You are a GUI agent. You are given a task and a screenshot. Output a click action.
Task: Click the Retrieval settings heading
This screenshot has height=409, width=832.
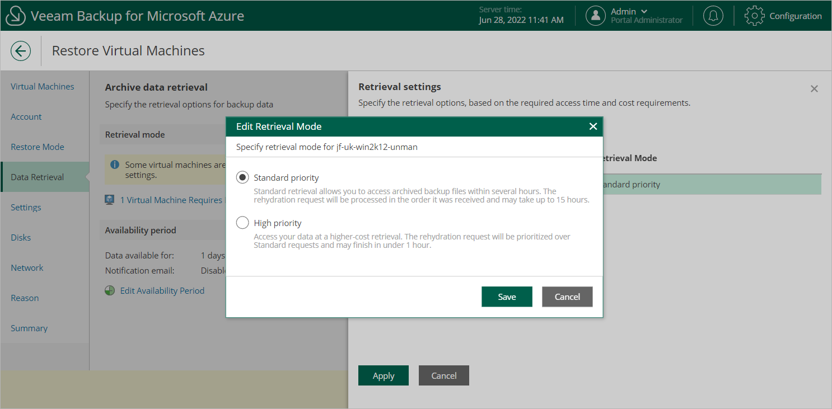tap(400, 87)
